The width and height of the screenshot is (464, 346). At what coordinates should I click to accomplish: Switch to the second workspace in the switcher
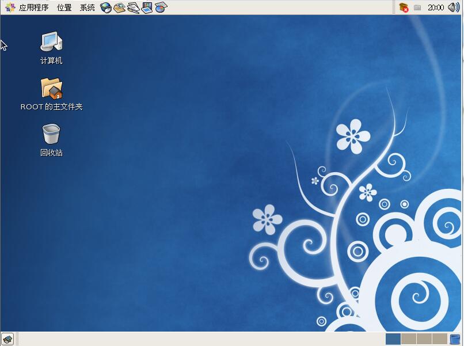point(409,339)
